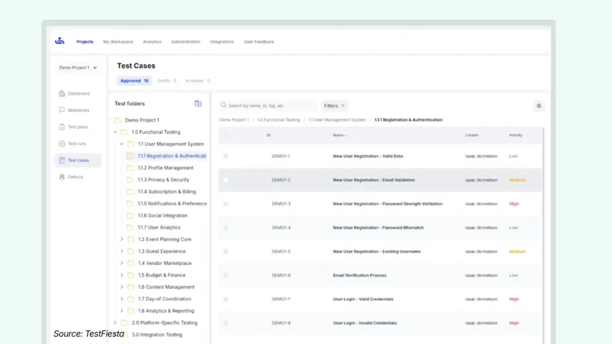Click folder icon for 1.1.5 Notifications & Preference

[x=130, y=204]
